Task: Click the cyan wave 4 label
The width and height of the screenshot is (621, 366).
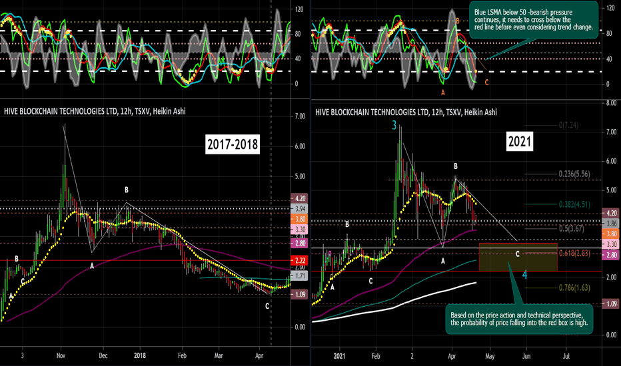Action: click(x=525, y=275)
